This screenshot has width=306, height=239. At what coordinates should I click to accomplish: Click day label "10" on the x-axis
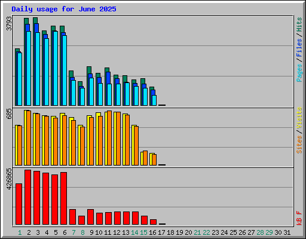pyautogui.click(x=99, y=232)
